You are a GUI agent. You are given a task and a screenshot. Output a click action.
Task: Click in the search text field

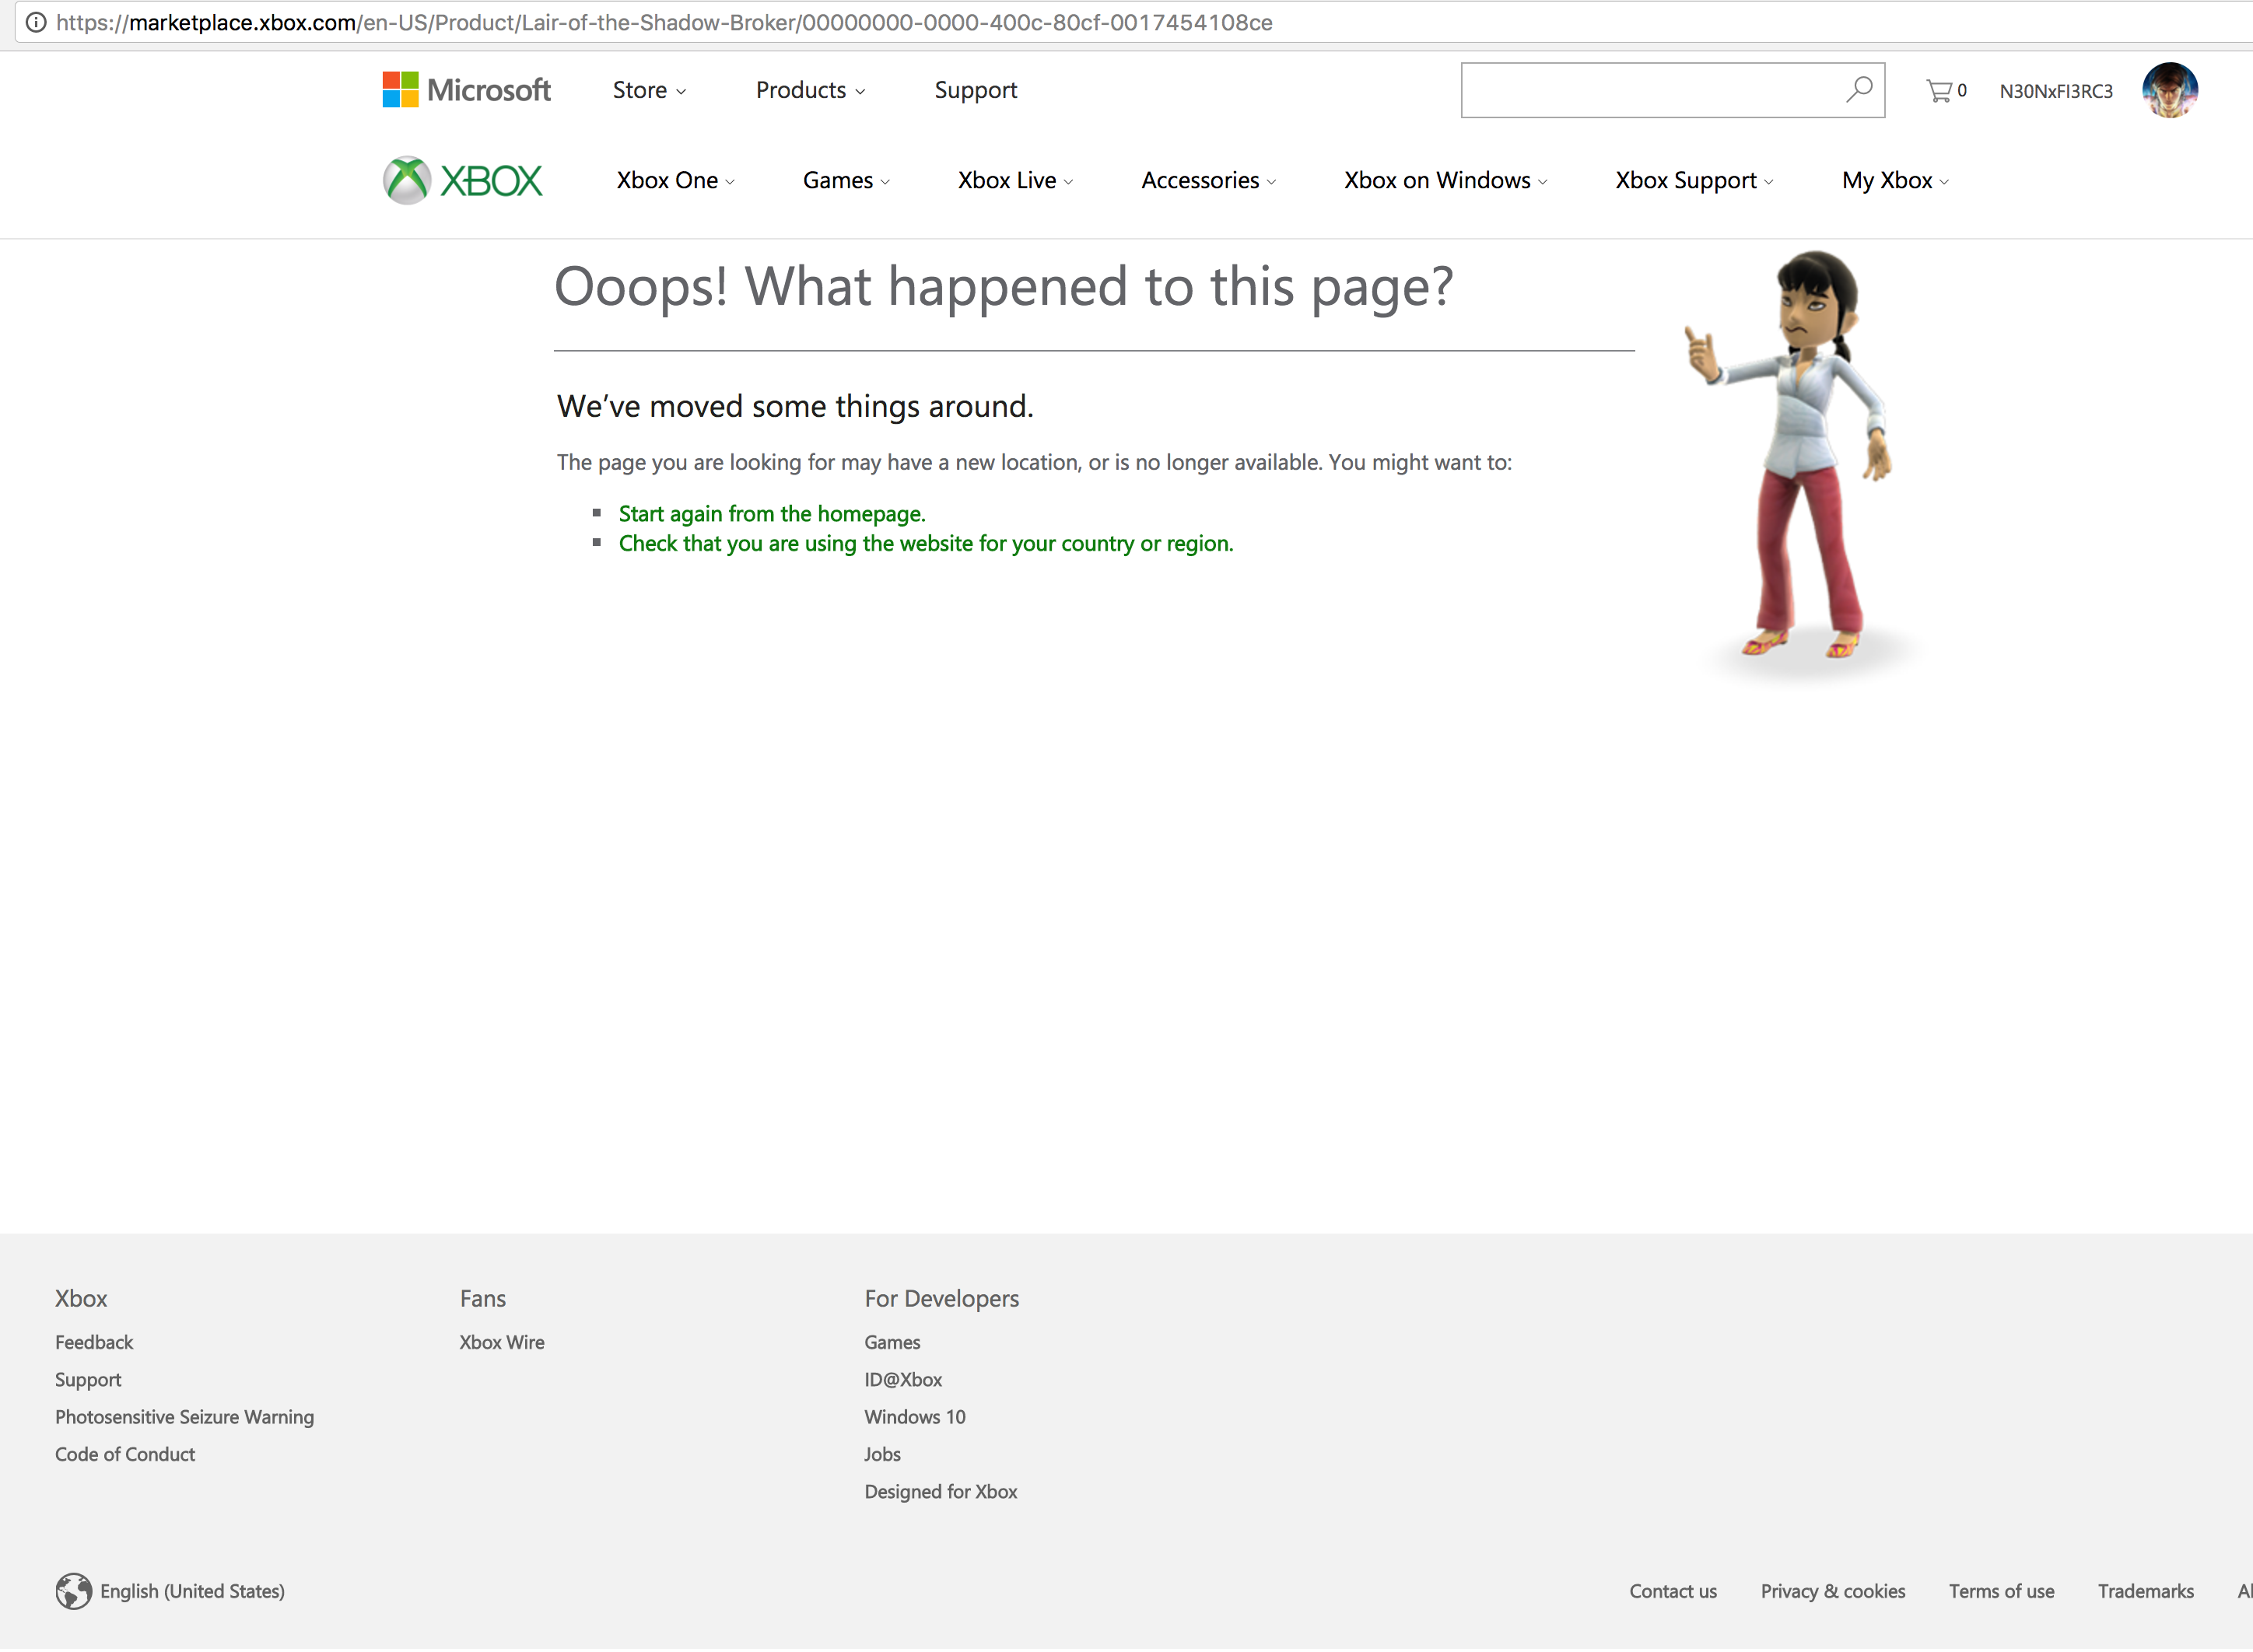click(x=1650, y=90)
